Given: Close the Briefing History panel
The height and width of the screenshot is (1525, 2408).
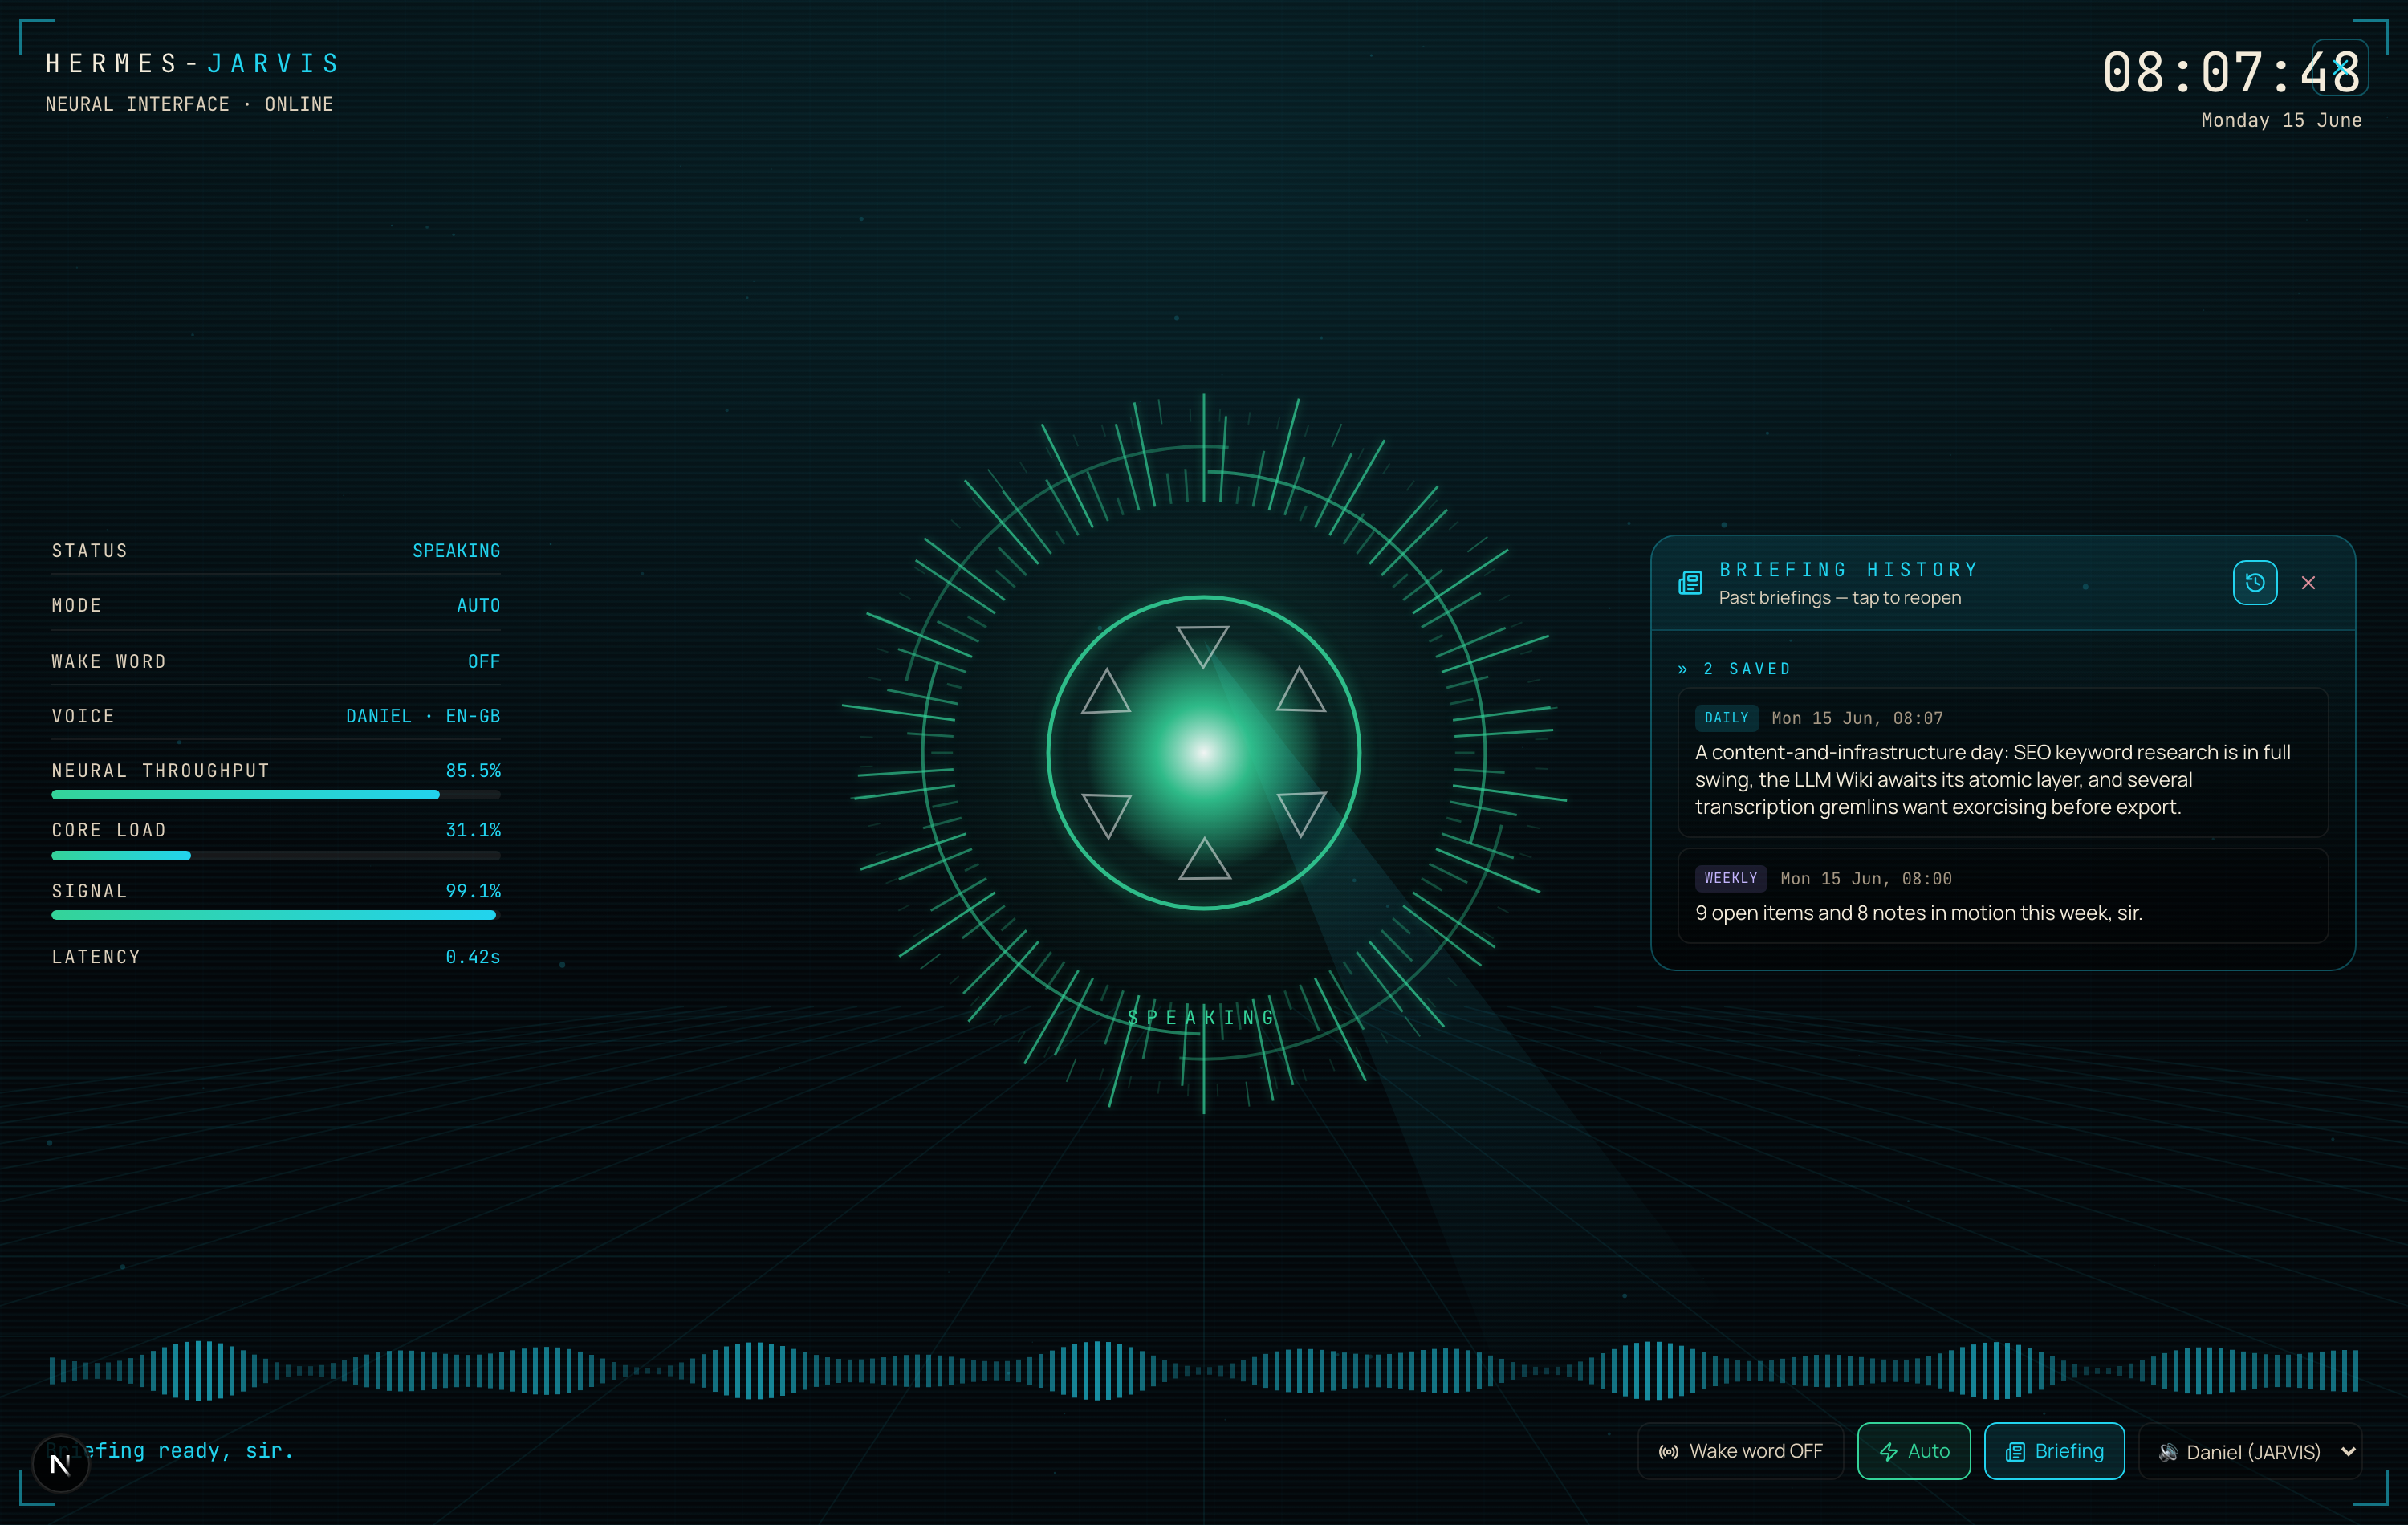Looking at the screenshot, I should 2308,583.
